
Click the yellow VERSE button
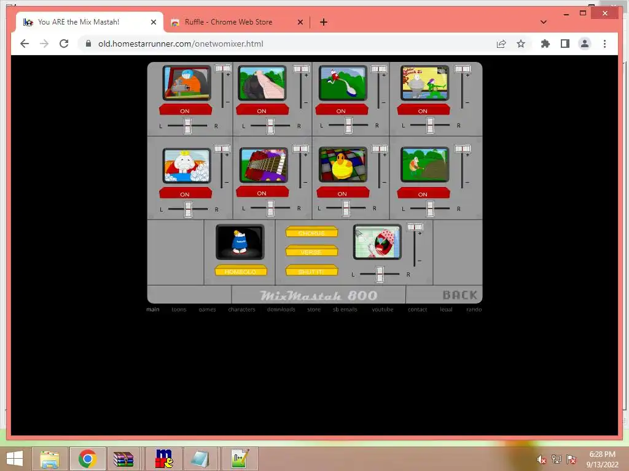[x=311, y=251]
